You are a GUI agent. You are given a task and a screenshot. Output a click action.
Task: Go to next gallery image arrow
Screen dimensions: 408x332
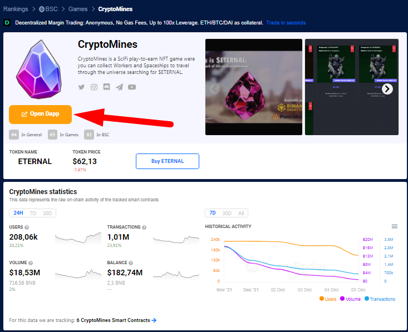click(387, 89)
